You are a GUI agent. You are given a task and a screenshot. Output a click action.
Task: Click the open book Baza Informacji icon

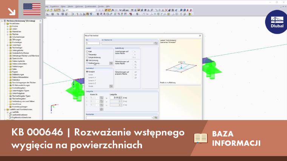pos(201,138)
